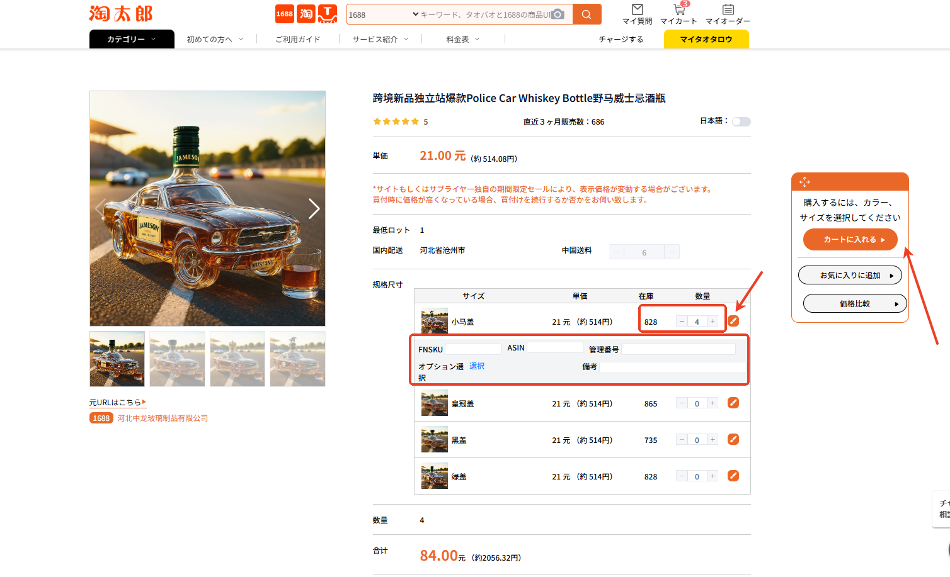This screenshot has width=950, height=577.
Task: Expand サービス紹介 menu
Action: pos(381,39)
